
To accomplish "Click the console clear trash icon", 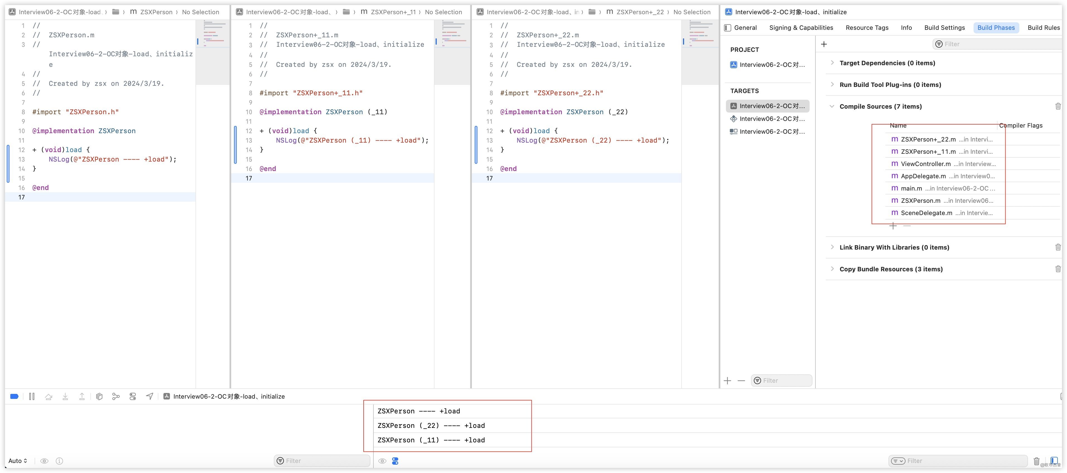I will coord(1036,460).
